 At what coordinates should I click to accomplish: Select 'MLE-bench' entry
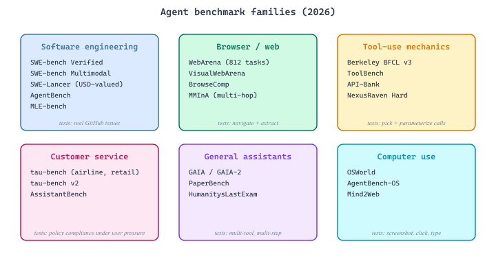pyautogui.click(x=48, y=106)
